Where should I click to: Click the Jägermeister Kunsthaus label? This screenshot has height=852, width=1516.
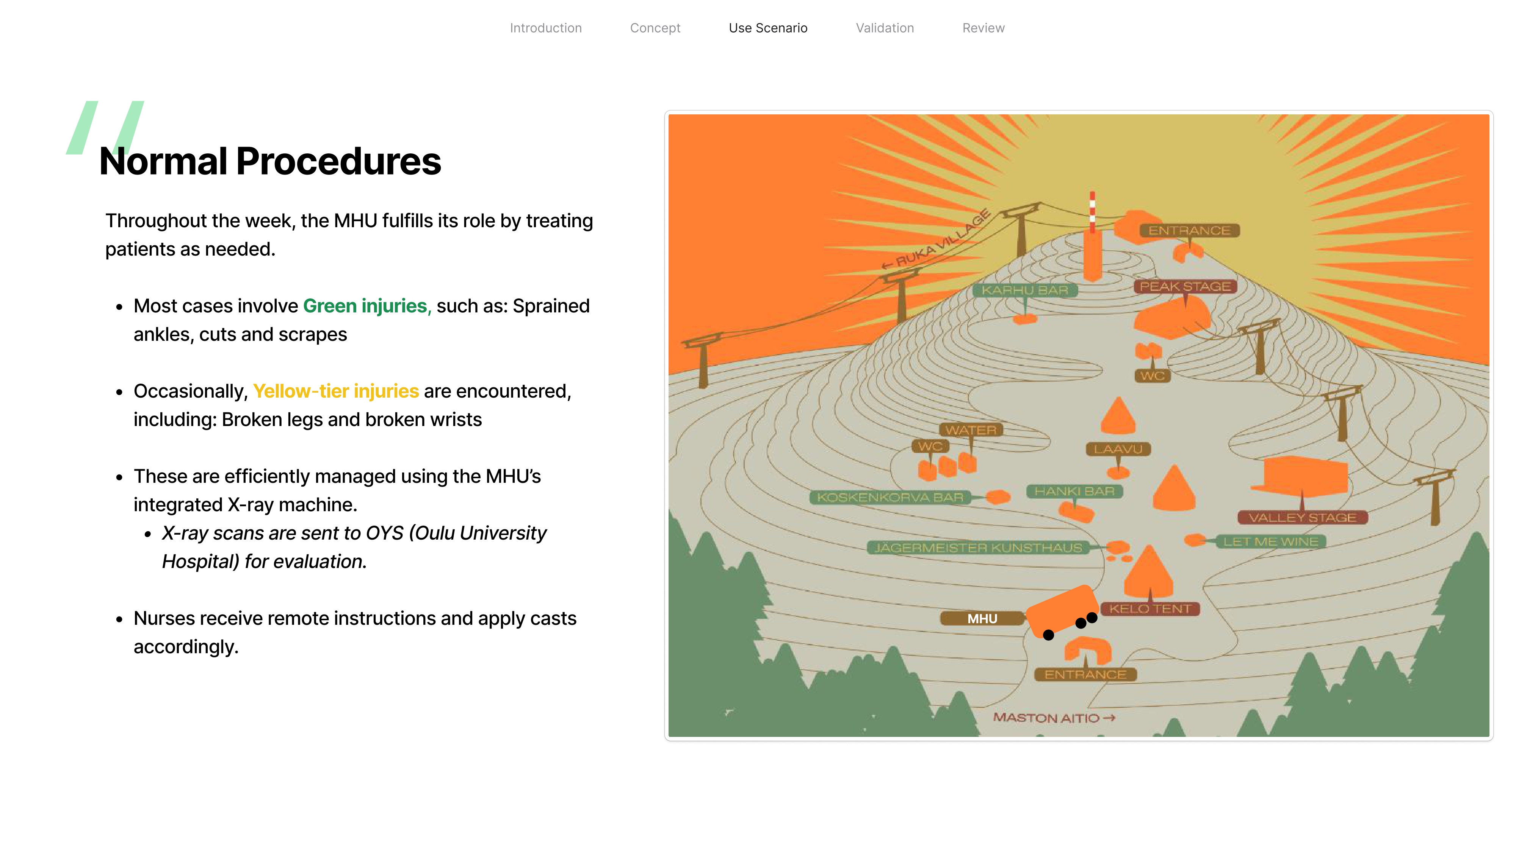(978, 548)
